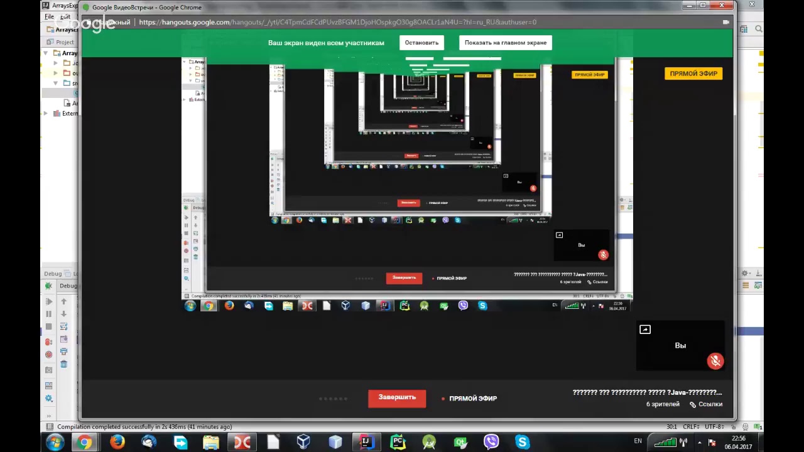Open the Ссылки links option
The width and height of the screenshot is (804, 452).
click(x=706, y=404)
